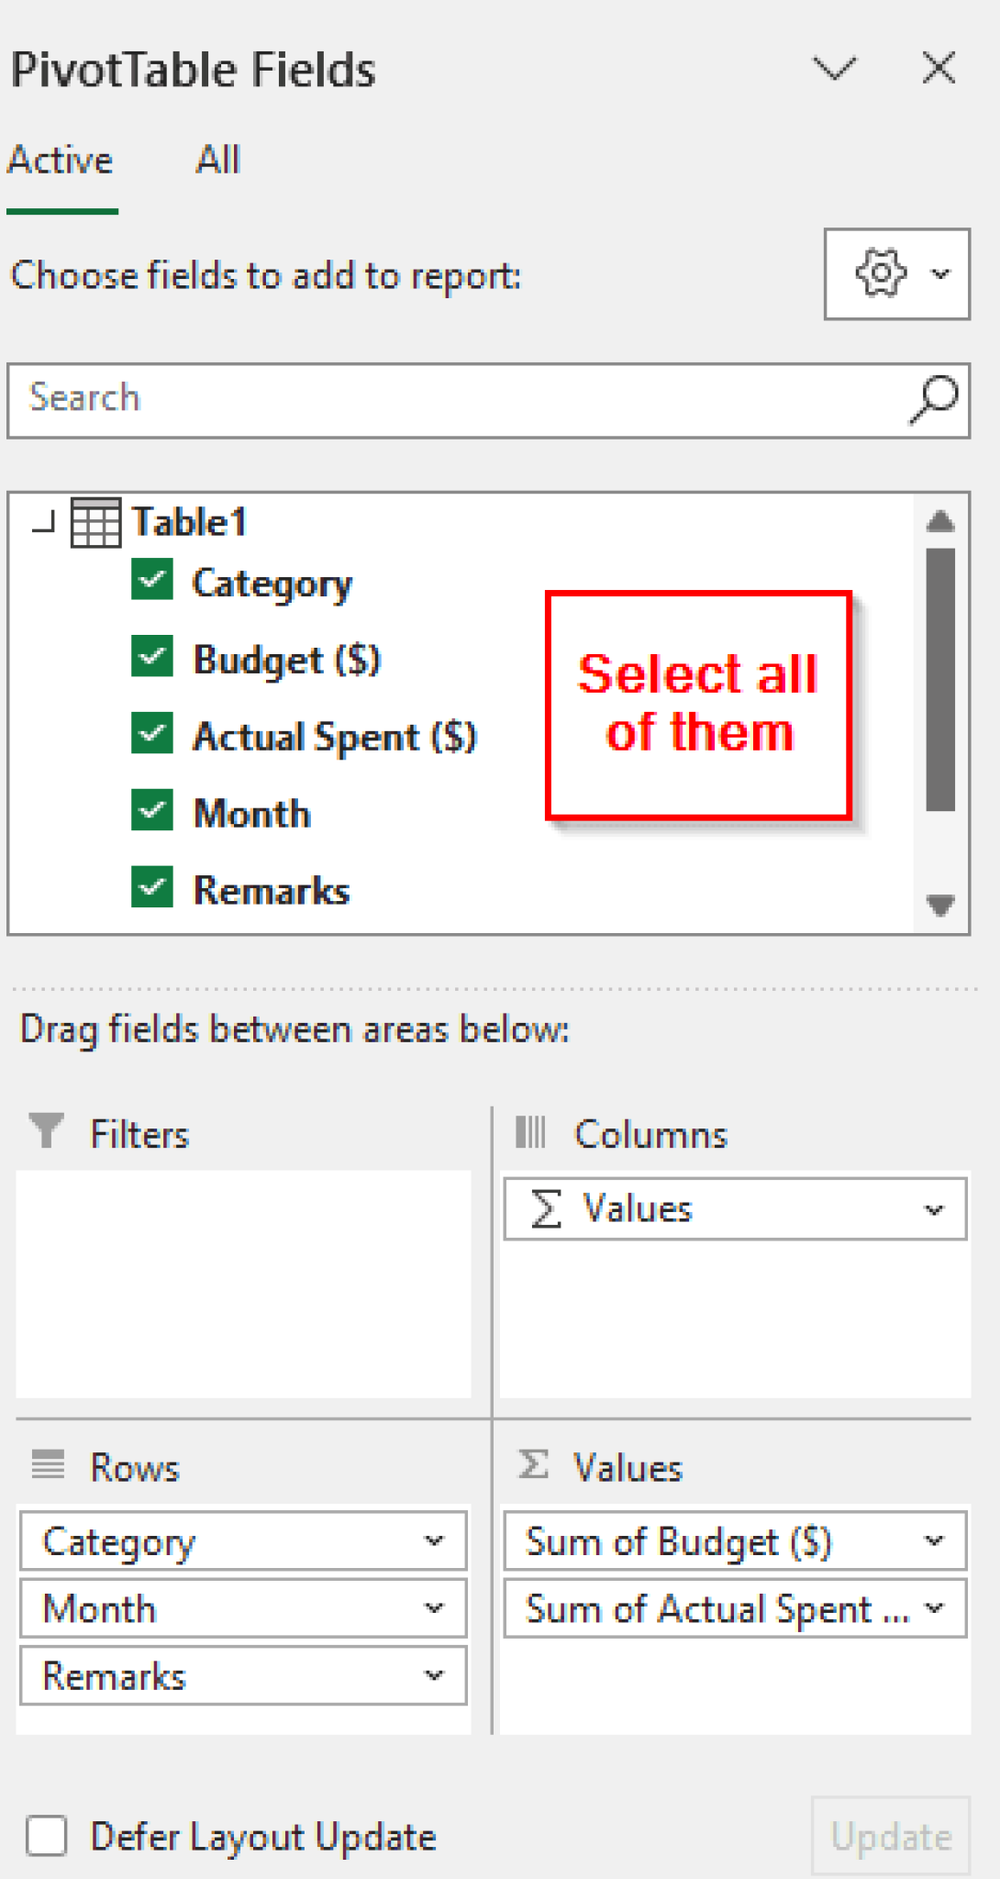The height and width of the screenshot is (1879, 1000).
Task: Open the Month dropdown in Rows
Action: [433, 1608]
